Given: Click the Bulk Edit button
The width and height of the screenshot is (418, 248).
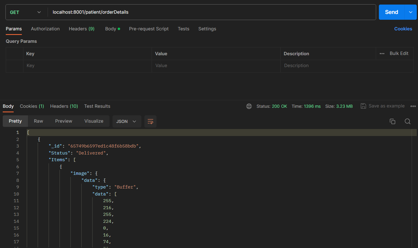Looking at the screenshot, I should coord(399,53).
